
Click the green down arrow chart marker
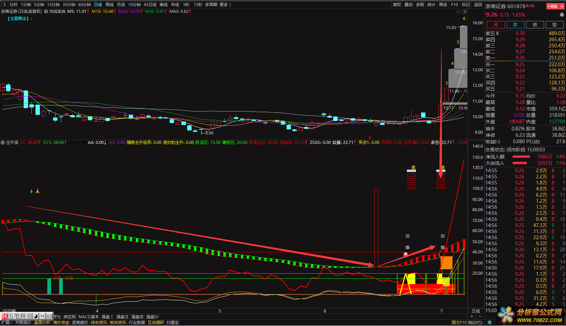(x=31, y=191)
